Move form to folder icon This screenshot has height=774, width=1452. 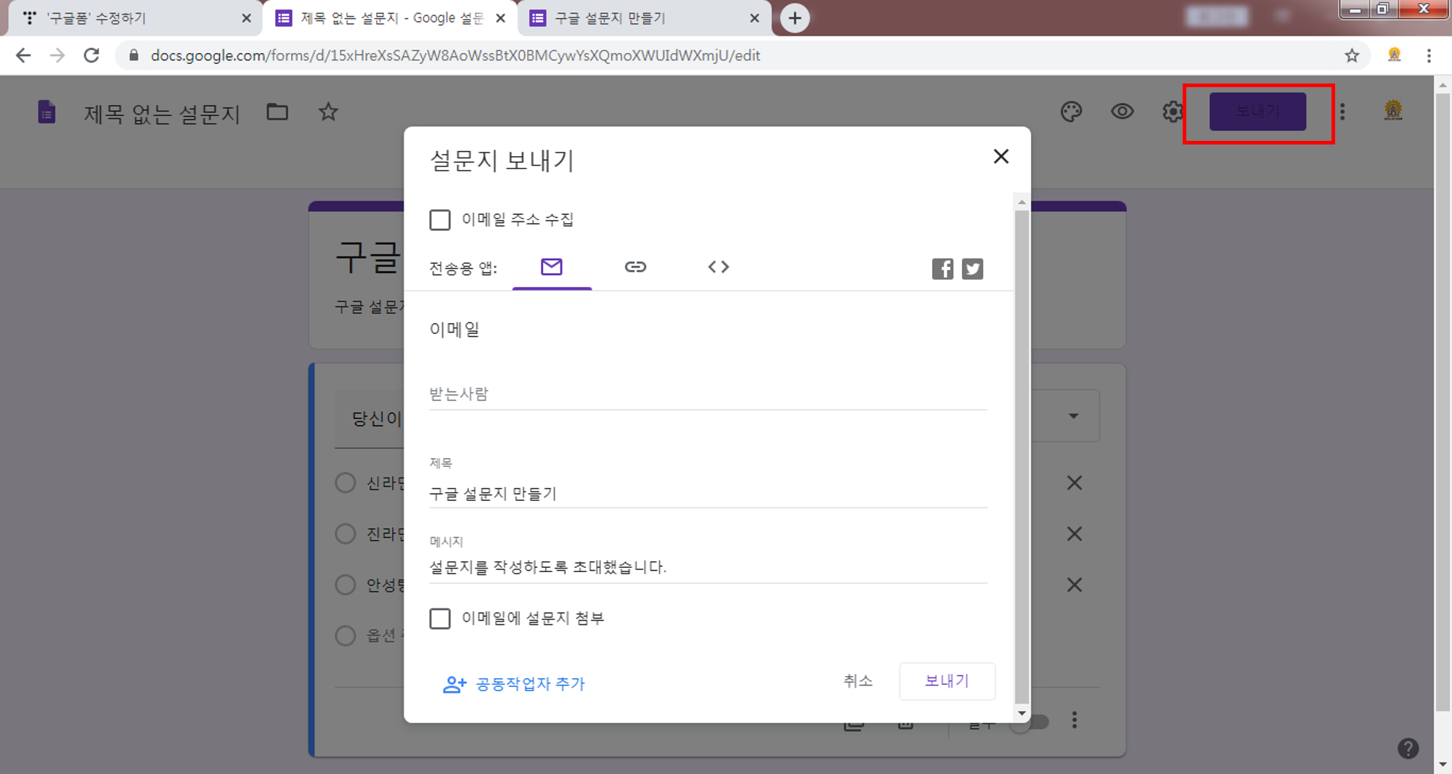(277, 112)
